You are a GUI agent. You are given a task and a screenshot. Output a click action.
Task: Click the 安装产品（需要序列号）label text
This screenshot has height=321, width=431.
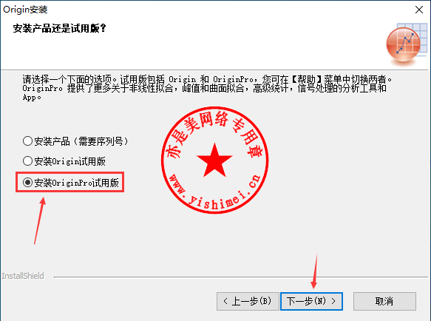[81, 141]
